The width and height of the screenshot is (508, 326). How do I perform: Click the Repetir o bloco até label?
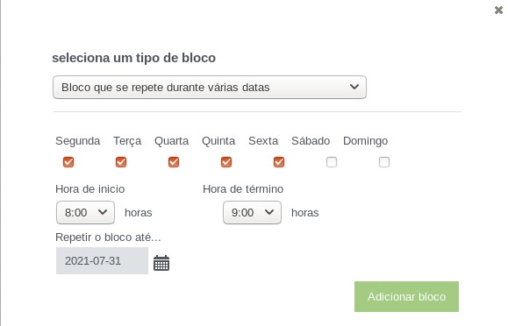pos(108,237)
